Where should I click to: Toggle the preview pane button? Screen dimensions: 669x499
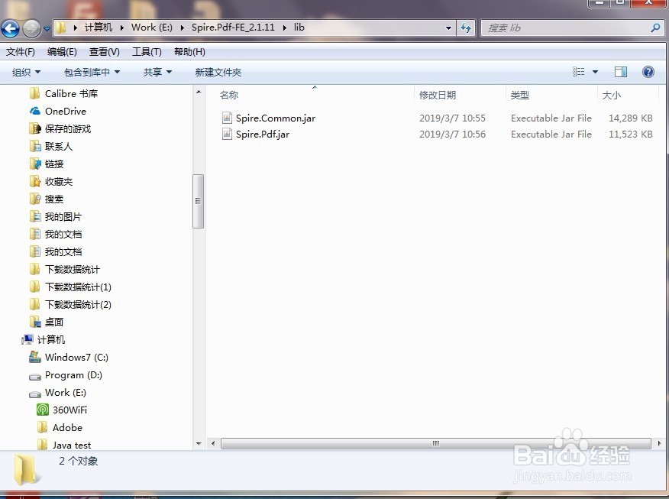621,72
